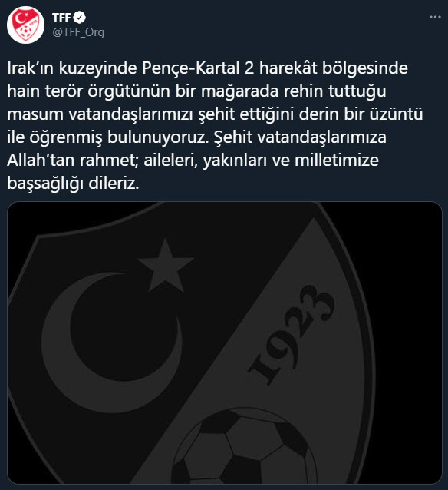Viewport: 448px width, 490px height.
Task: Click the red shield inside the profile avatar
Action: (x=26, y=25)
